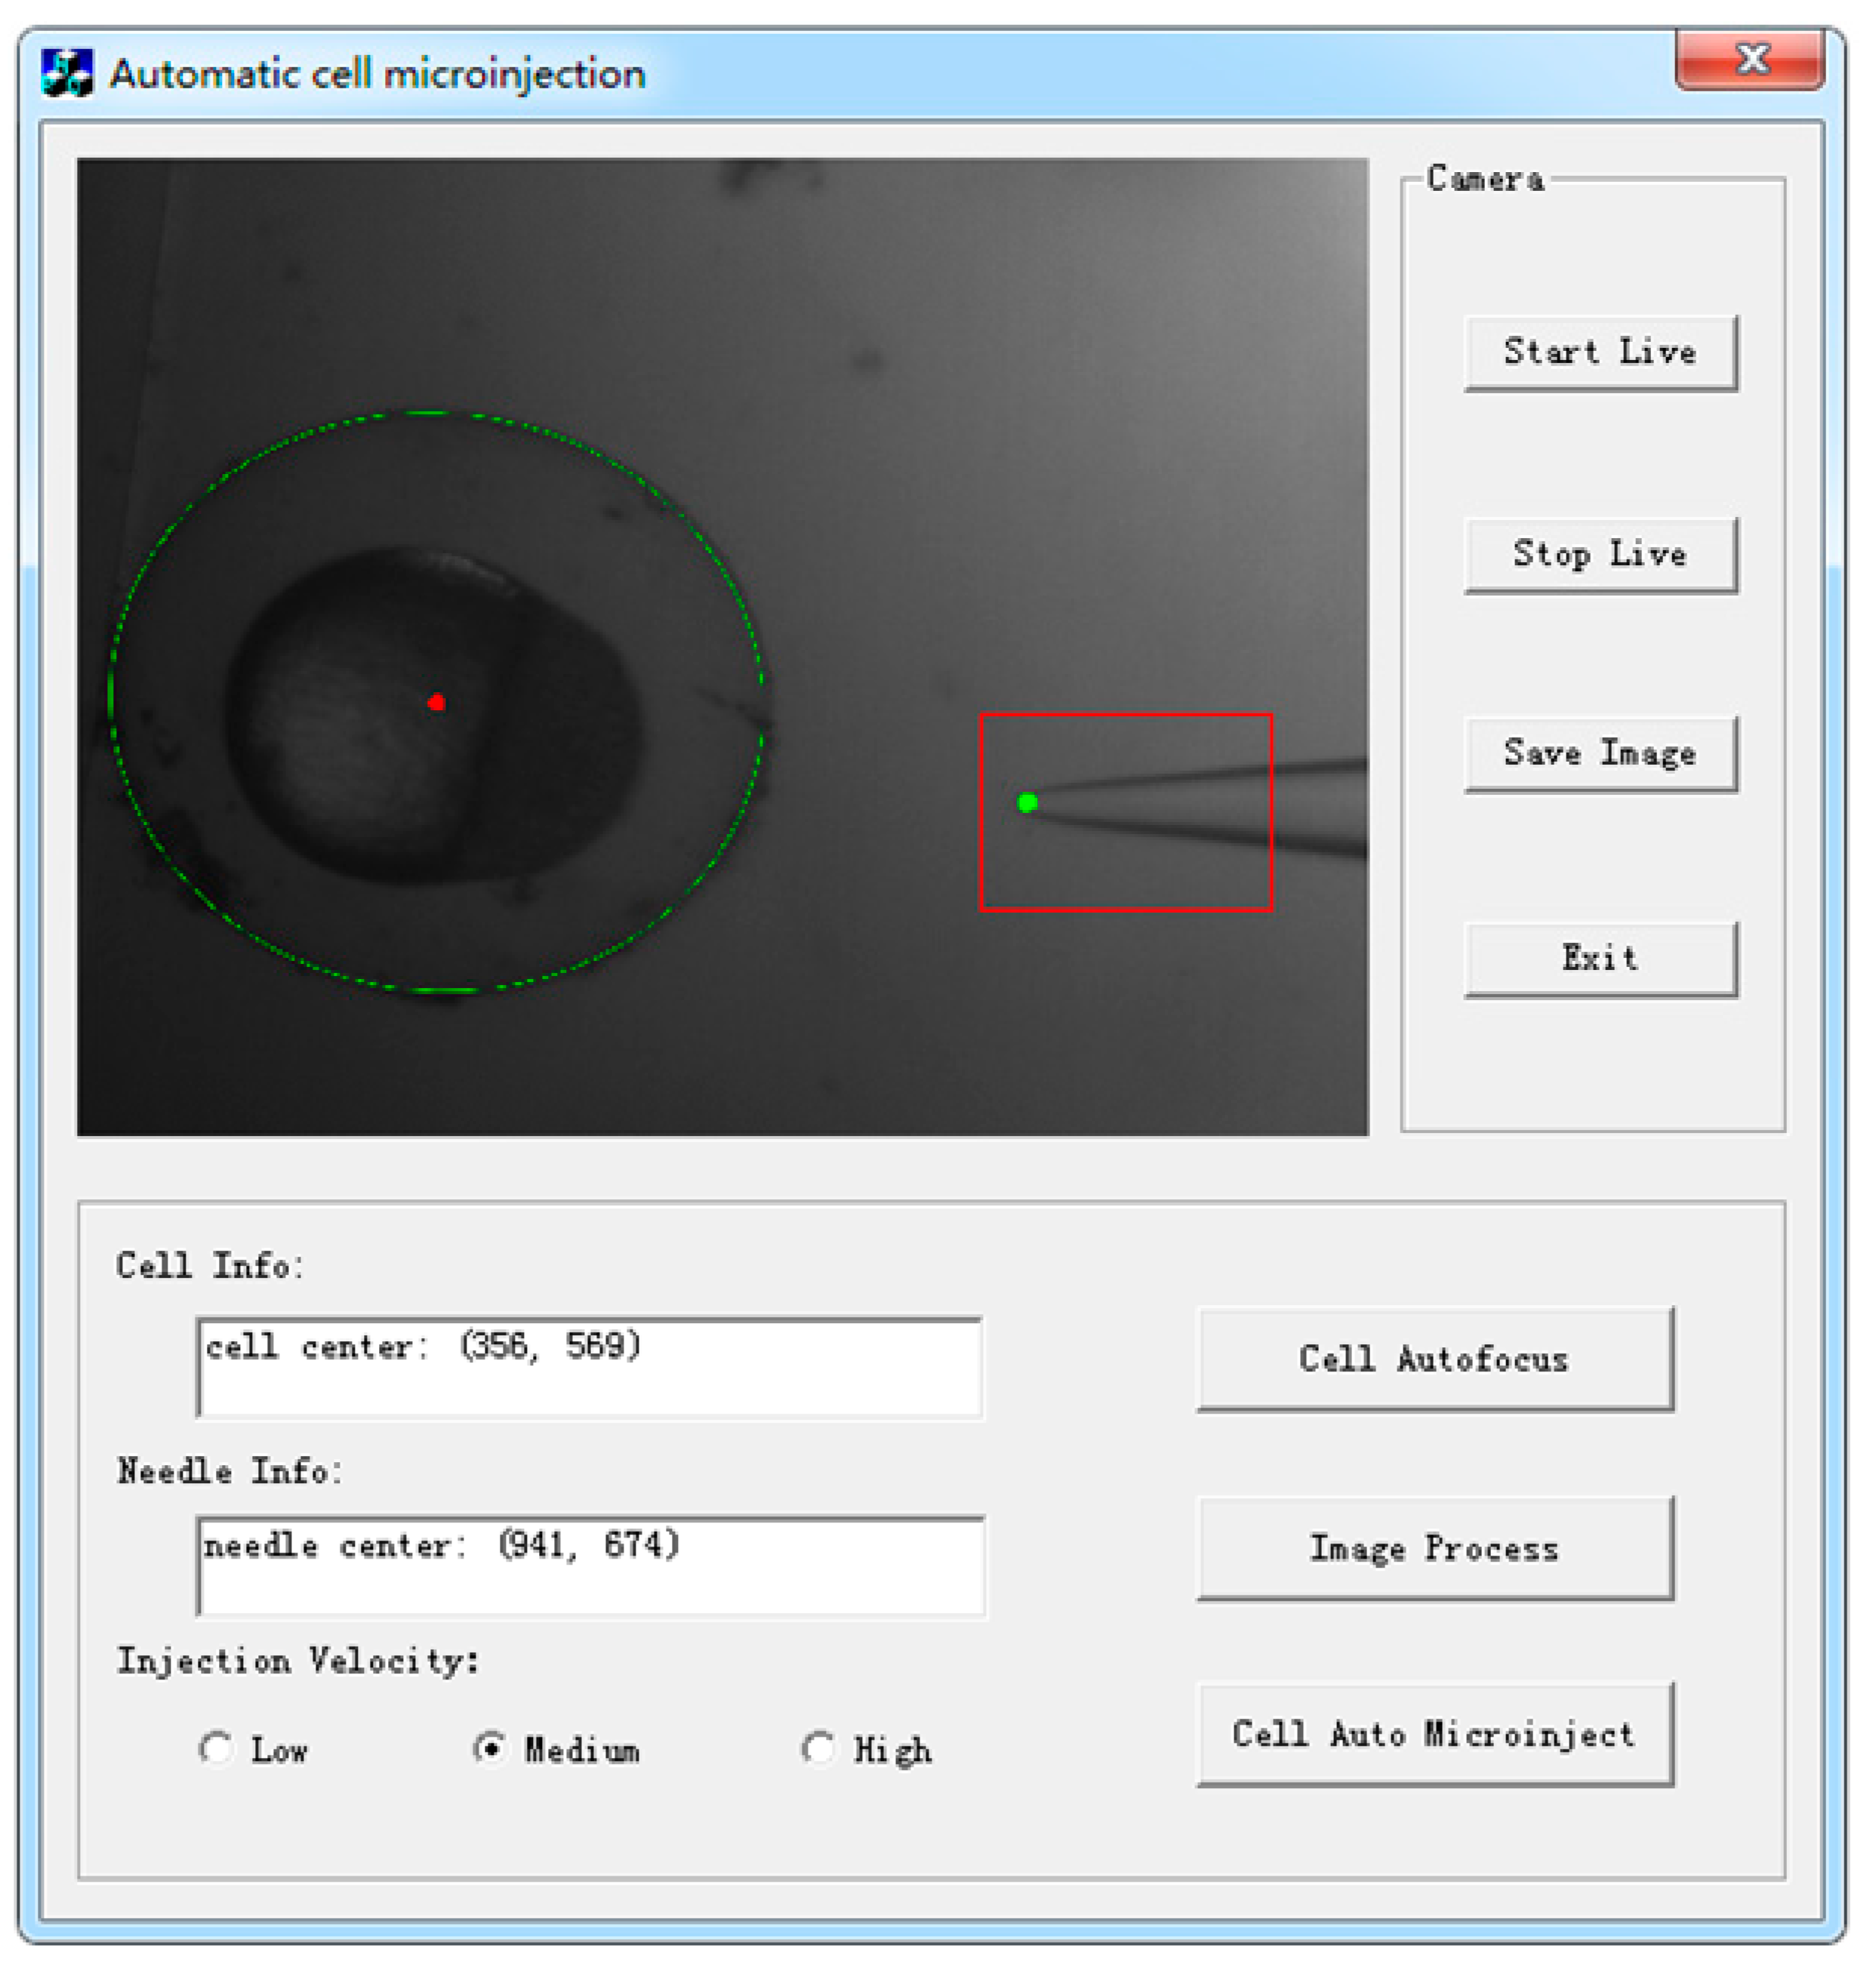The height and width of the screenshot is (1967, 1876).
Task: Click the app icon in title bar
Action: (66, 74)
